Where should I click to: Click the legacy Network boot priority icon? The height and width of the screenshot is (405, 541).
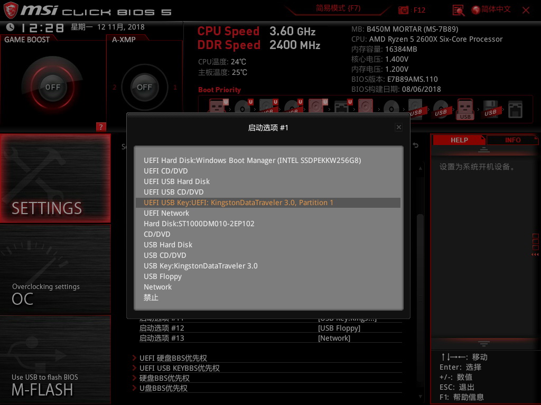coord(516,110)
